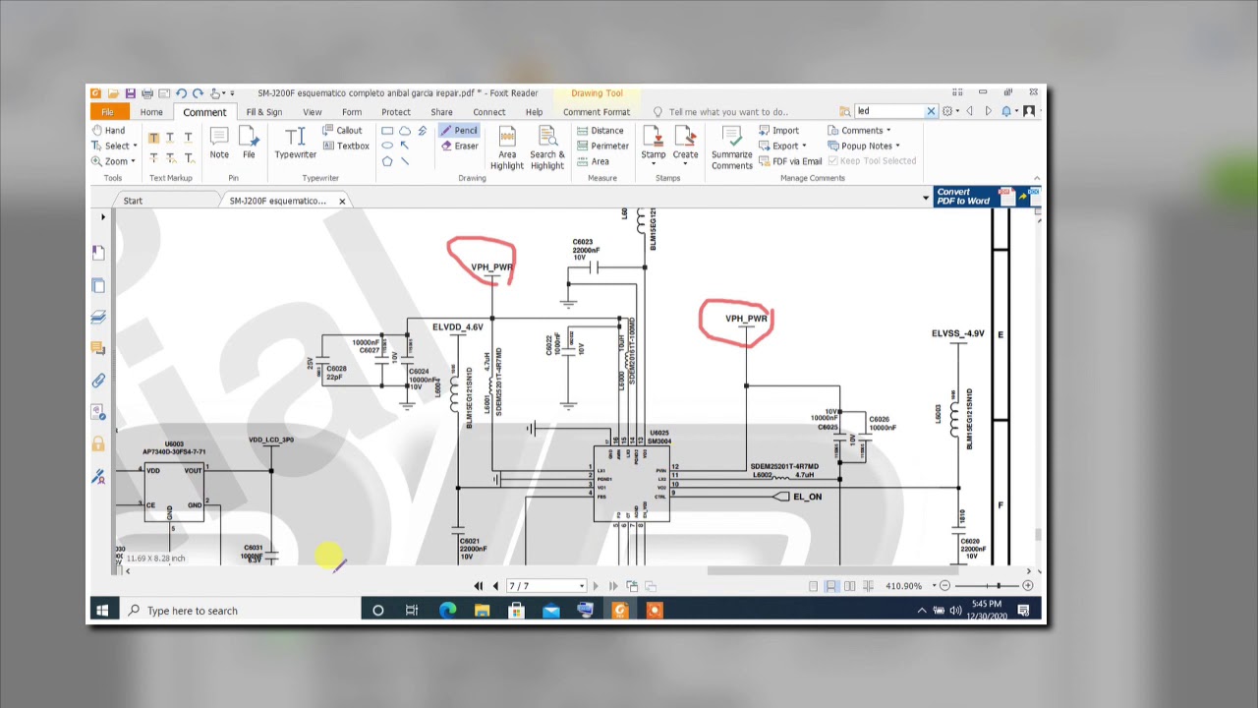Save the document from quick toolbar

click(130, 93)
